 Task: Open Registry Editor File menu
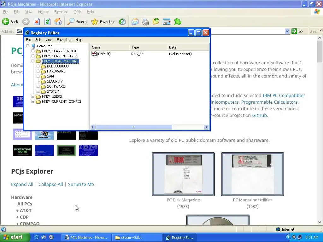click(28, 40)
